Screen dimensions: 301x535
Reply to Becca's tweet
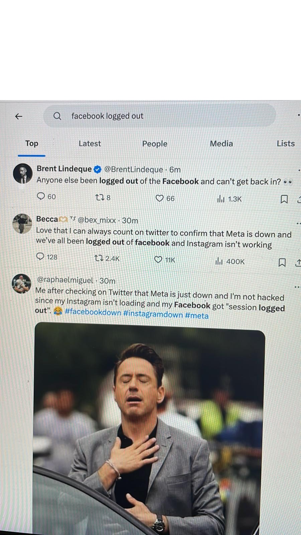(x=40, y=256)
